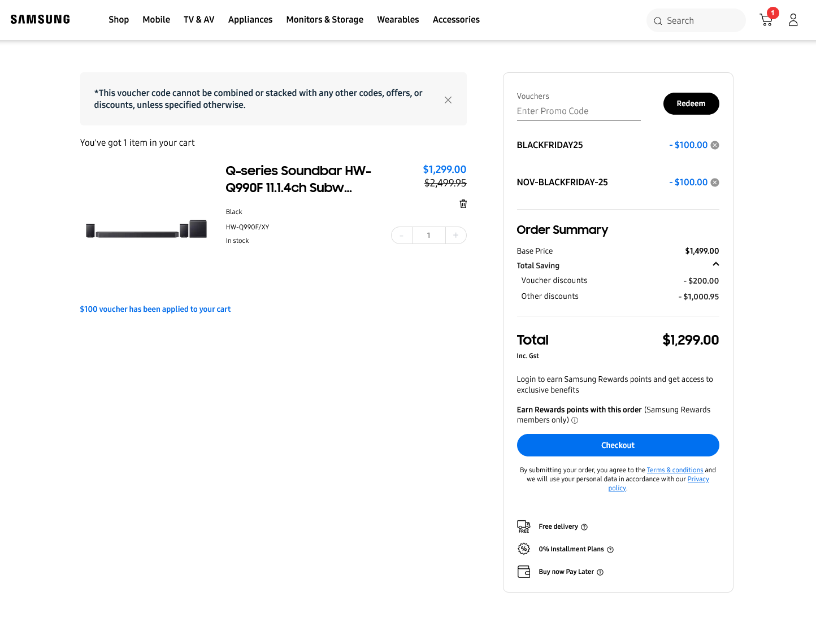Viewport: 816px width, 618px height.
Task: Remove the NOV-BLACKFRIDAY-25 voucher
Action: (x=715, y=182)
